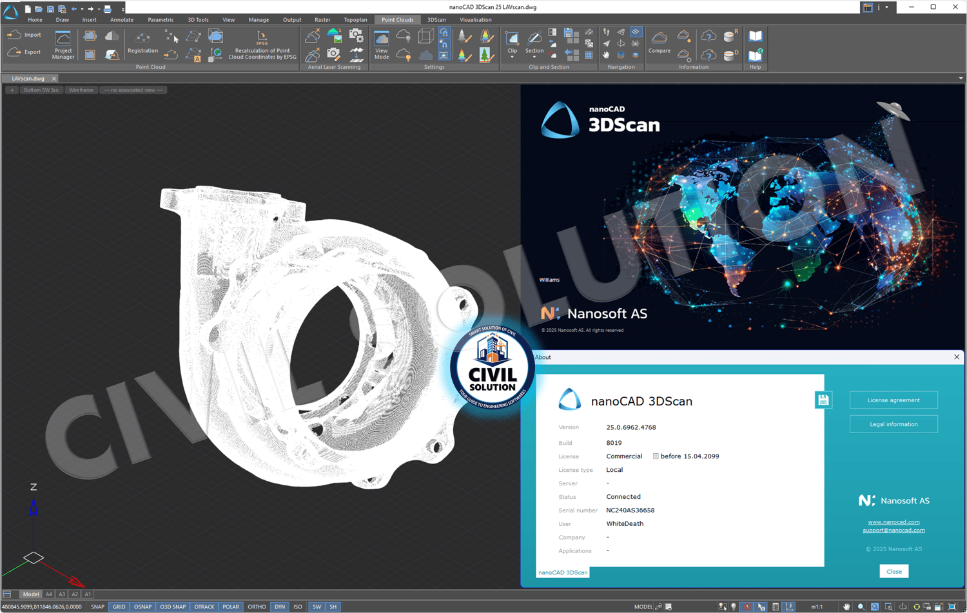Click the serial number NC240AS36658
The width and height of the screenshot is (967, 613).
630,511
